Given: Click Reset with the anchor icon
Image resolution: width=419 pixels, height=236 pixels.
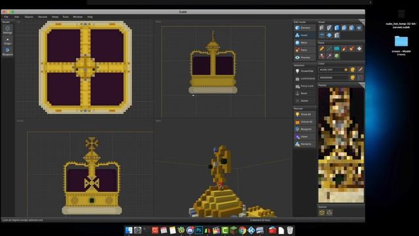Looking at the screenshot, I should click(x=304, y=93).
